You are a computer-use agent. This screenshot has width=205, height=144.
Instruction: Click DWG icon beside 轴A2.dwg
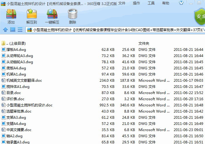[4, 136]
